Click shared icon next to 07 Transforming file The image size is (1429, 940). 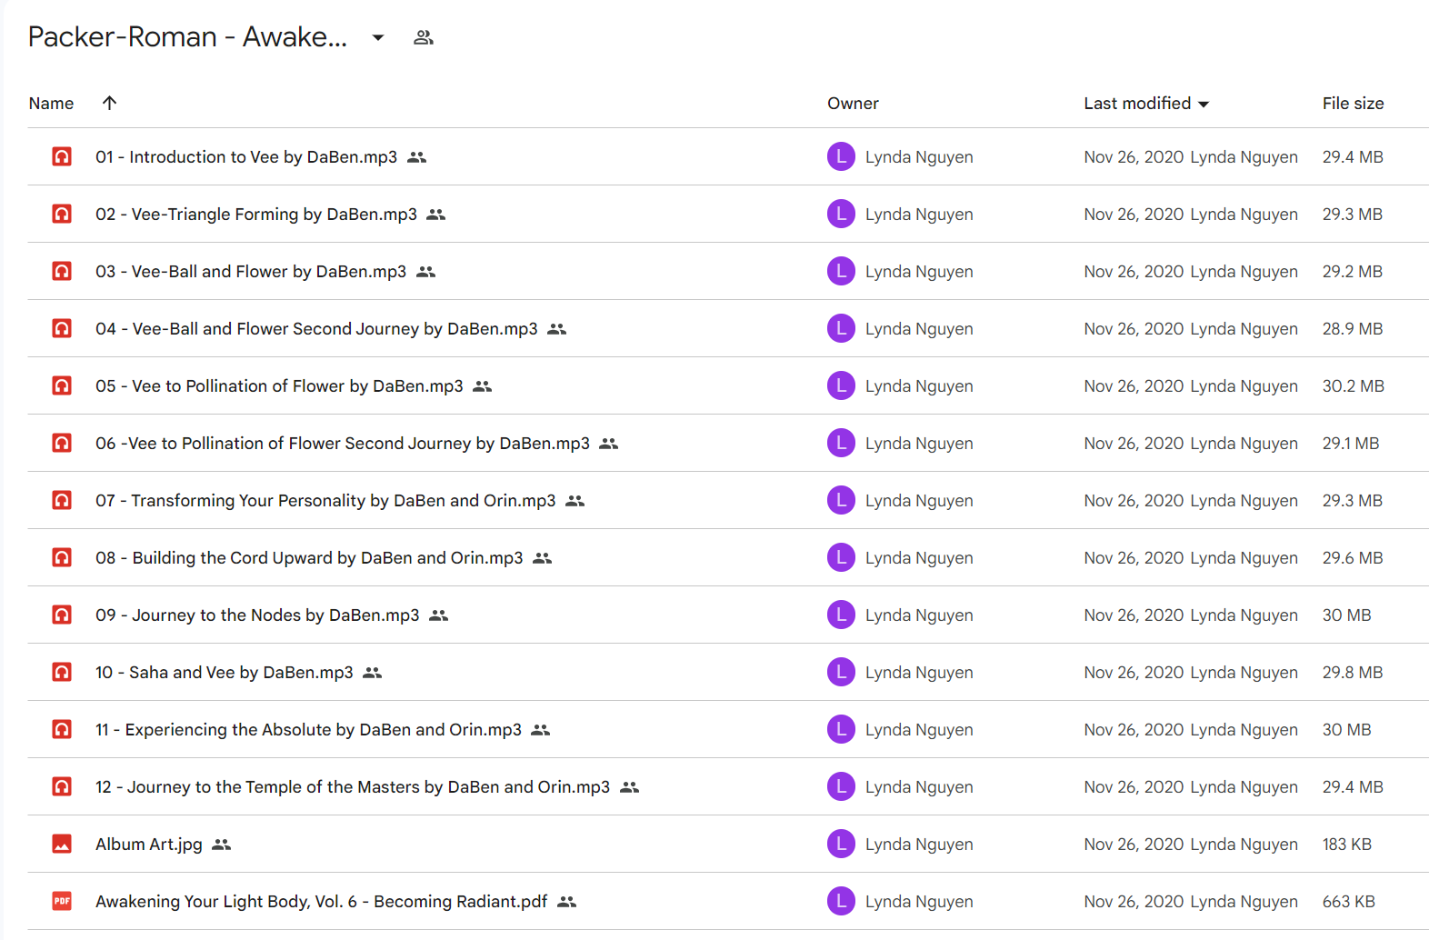coord(575,501)
